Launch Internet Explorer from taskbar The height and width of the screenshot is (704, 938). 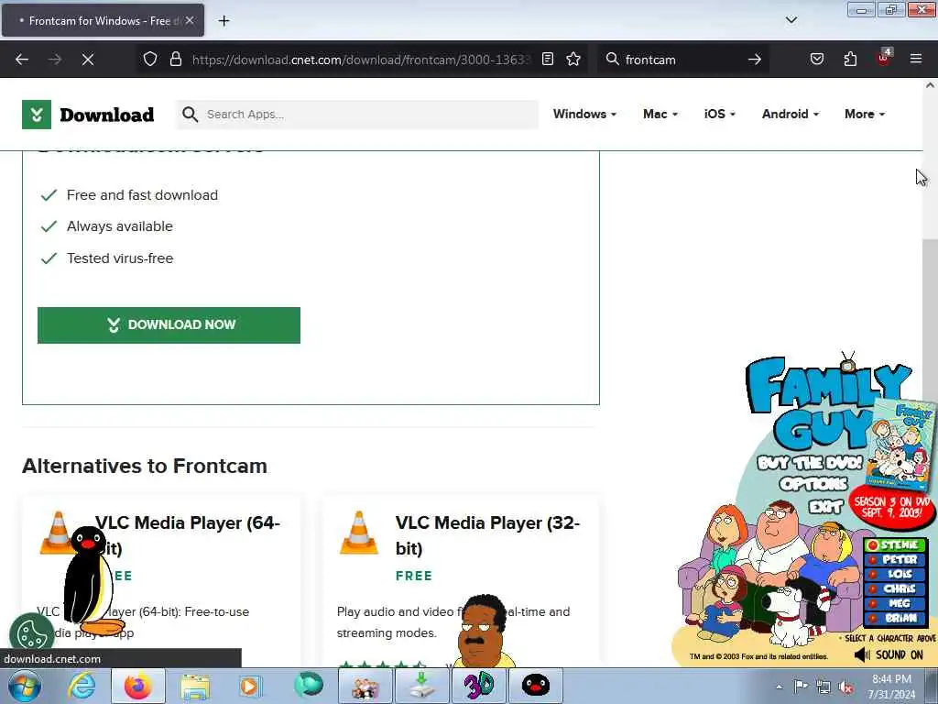click(82, 686)
